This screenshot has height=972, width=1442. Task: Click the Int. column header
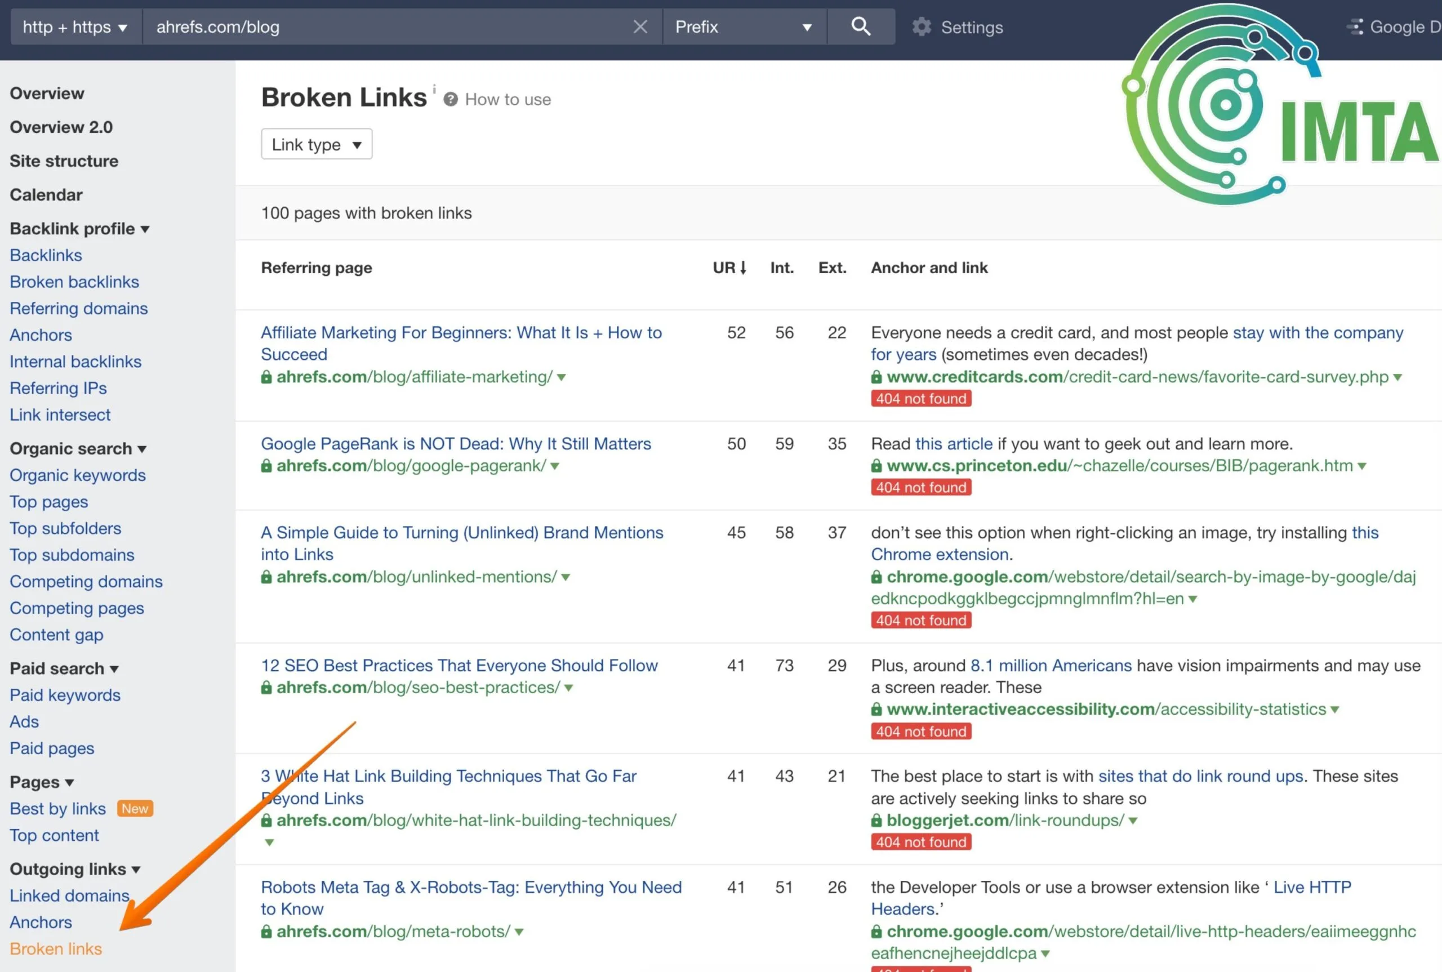[x=782, y=268]
